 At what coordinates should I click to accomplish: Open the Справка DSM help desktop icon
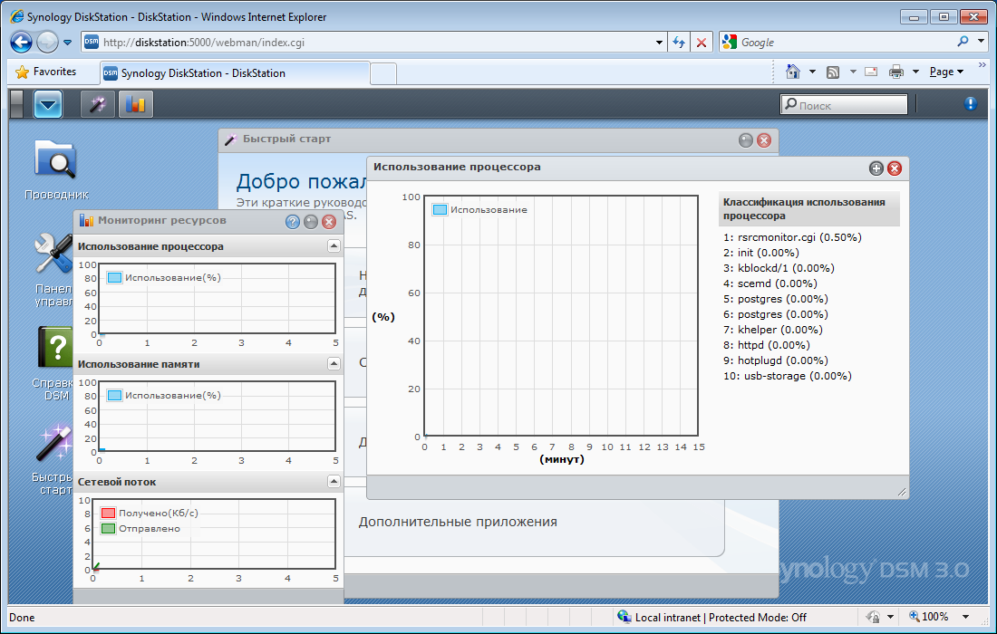coord(54,363)
